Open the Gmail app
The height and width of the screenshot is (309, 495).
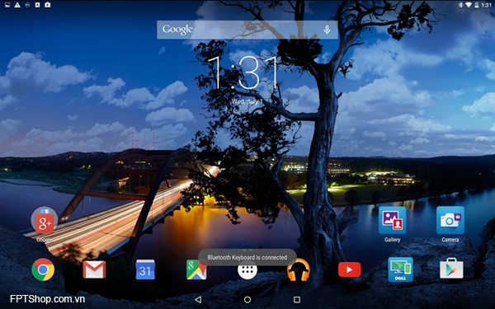click(x=94, y=269)
